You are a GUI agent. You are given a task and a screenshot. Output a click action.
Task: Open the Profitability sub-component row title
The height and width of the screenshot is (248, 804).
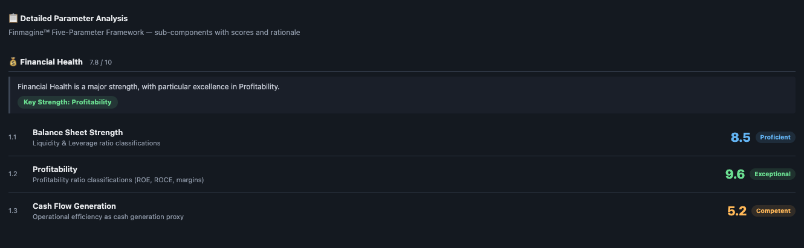[55, 169]
